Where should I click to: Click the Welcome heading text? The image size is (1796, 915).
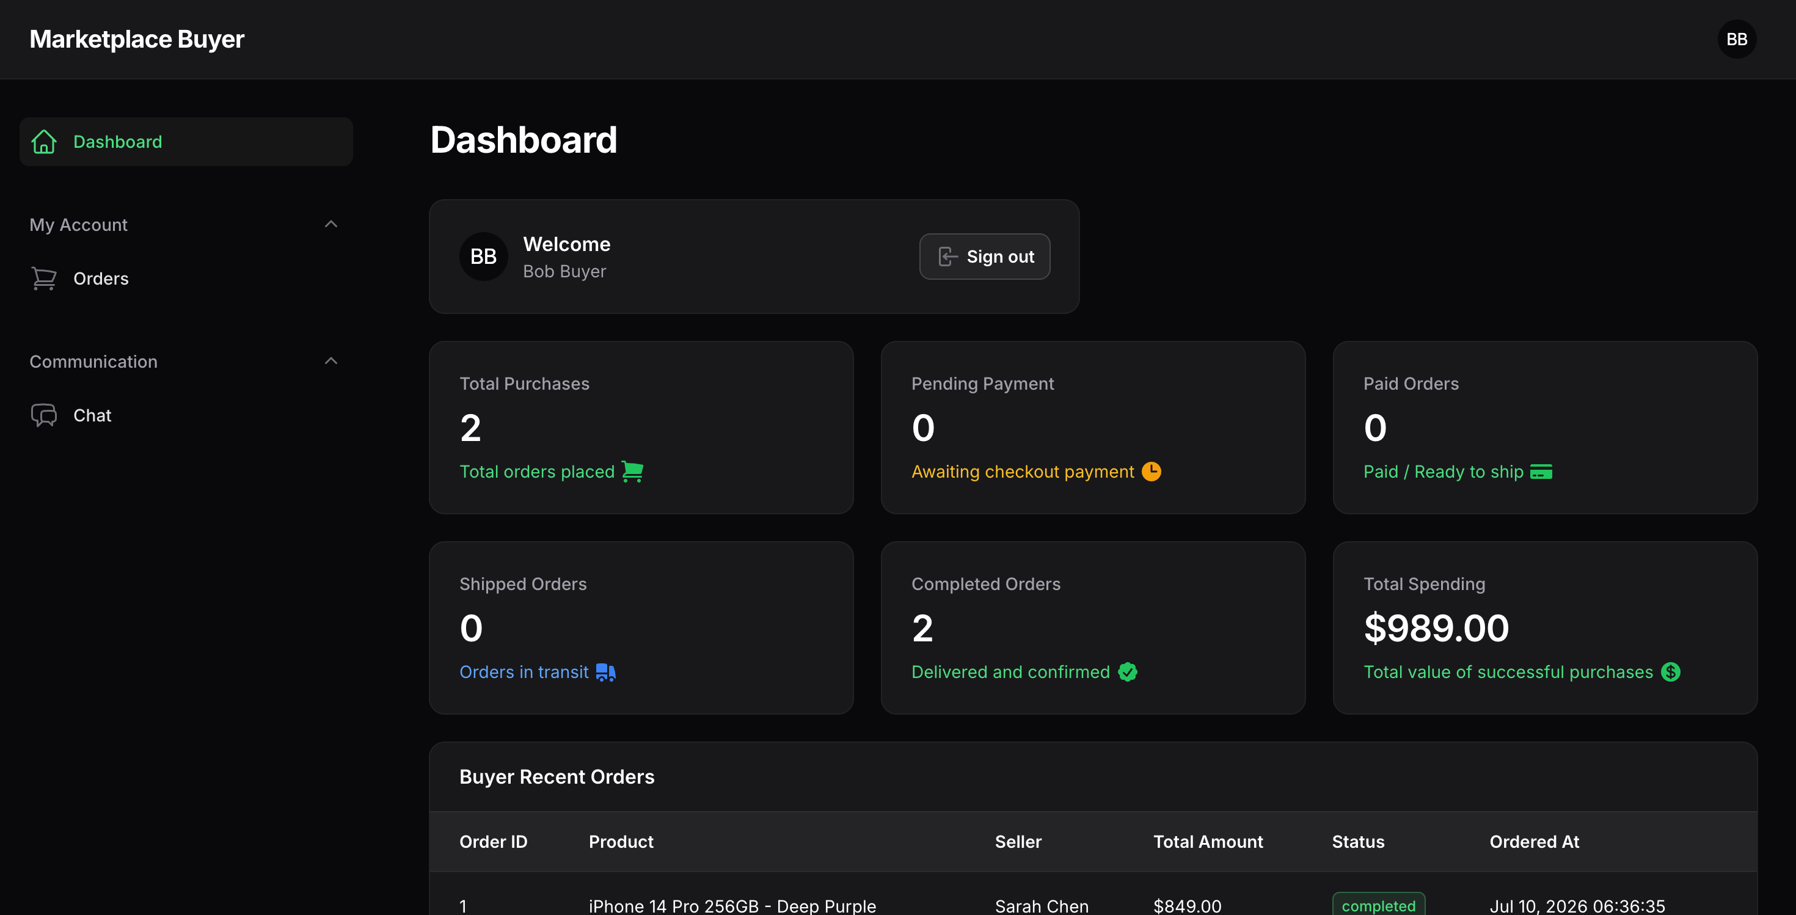566,244
